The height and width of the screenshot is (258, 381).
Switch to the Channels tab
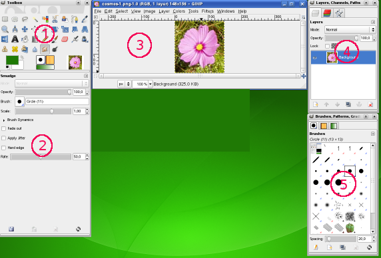coord(327,13)
